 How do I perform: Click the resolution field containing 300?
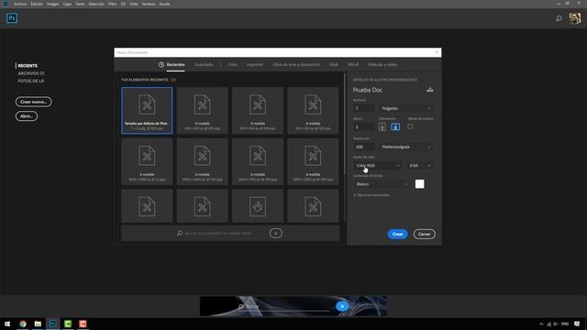coord(363,147)
